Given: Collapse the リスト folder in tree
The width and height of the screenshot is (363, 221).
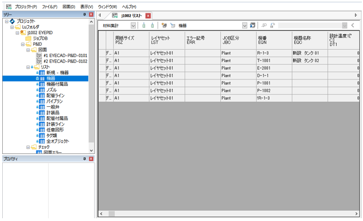Looking at the screenshot, I should pyautogui.click(x=28, y=67).
